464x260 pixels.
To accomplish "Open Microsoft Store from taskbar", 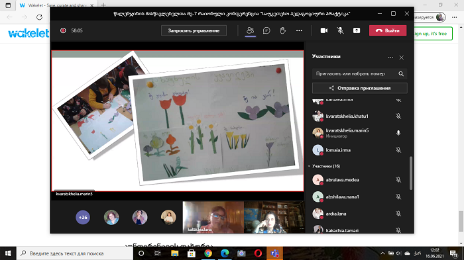I will (192, 253).
